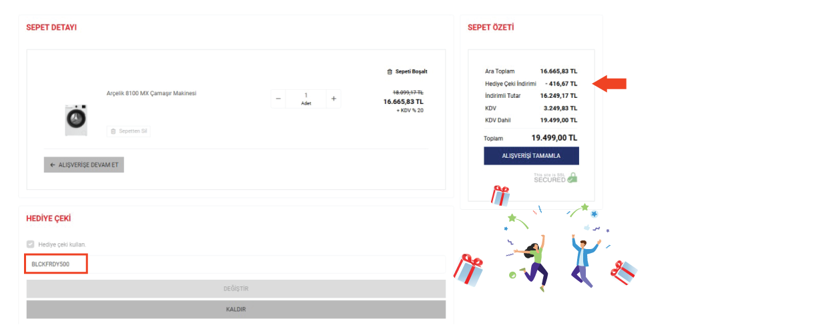
Task: Click the red arrow pointing at the discount
Action: point(610,83)
